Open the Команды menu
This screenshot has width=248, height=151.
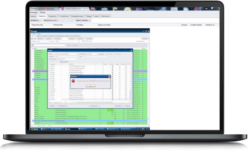34,12
